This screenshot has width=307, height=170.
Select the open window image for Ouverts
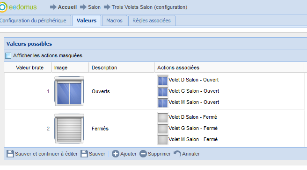(x=69, y=91)
